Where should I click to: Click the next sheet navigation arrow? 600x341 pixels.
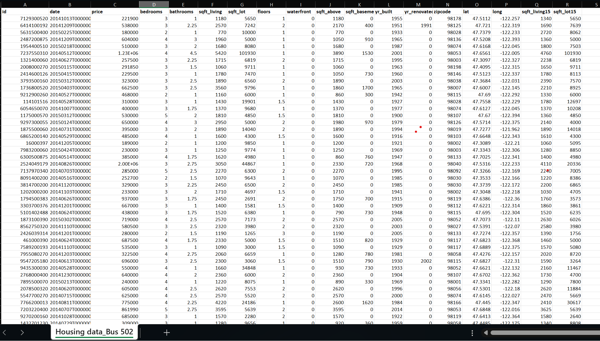[x=22, y=333]
